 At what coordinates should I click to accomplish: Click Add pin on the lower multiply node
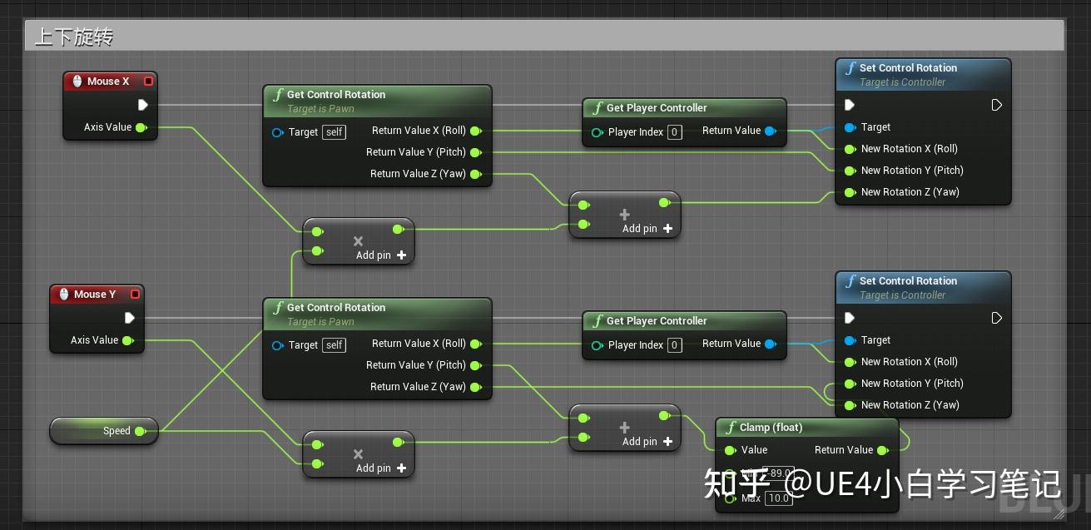[x=373, y=468]
